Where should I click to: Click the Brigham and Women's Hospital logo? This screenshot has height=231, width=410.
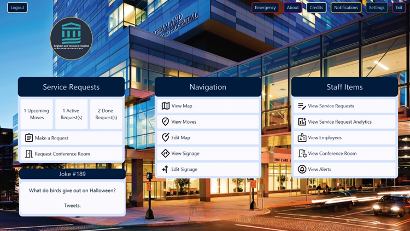point(71,38)
